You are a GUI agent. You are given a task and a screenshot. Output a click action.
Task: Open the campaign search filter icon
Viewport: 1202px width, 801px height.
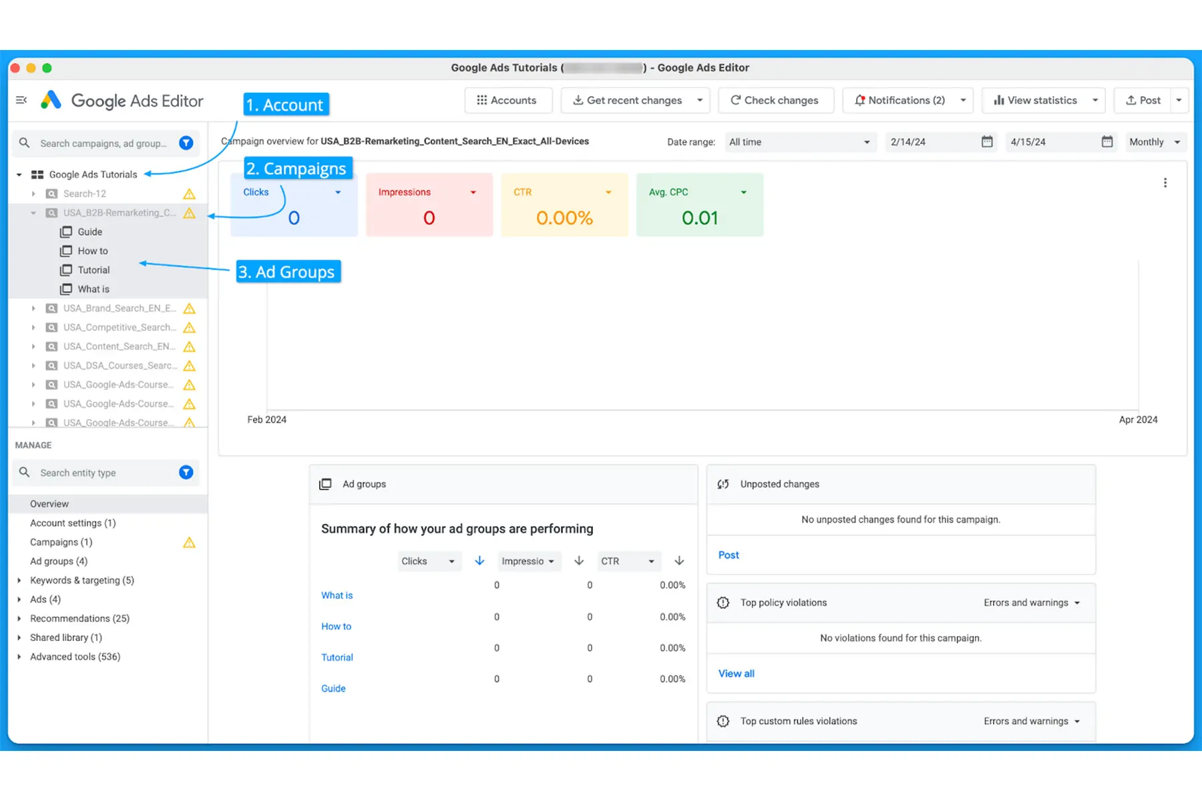click(186, 143)
